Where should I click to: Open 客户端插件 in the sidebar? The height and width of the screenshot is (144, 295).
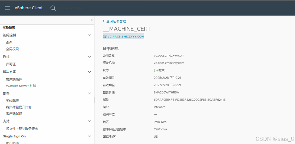tap(14, 79)
